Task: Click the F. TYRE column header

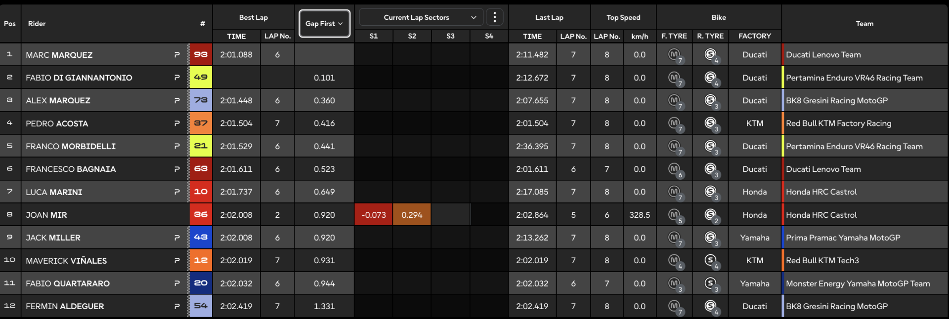Action: point(674,36)
